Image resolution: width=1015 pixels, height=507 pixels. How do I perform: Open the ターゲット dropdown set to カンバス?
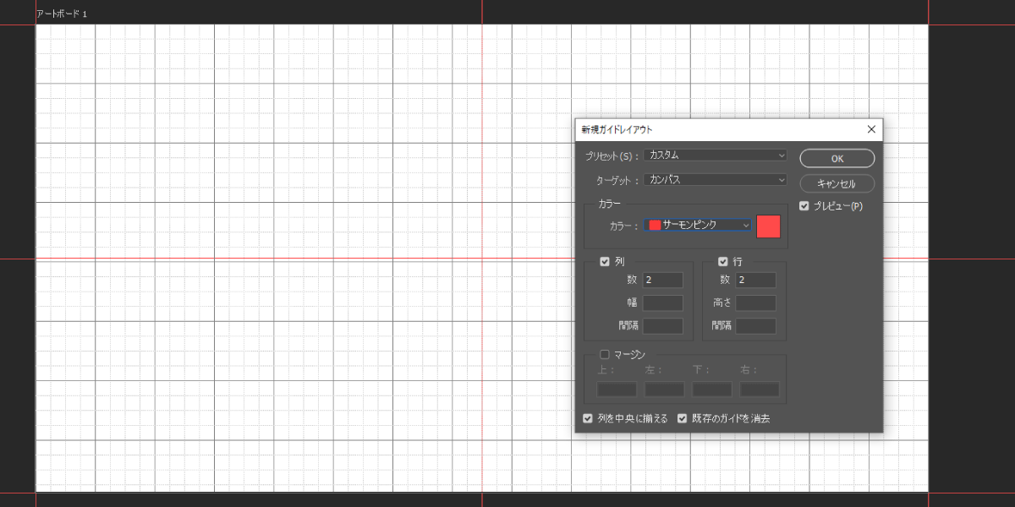click(716, 180)
